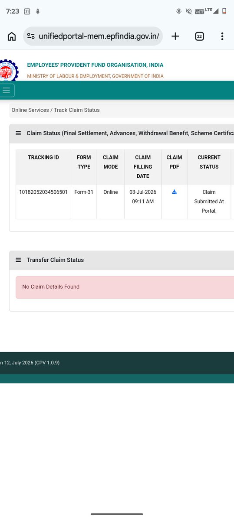The width and height of the screenshot is (234, 520).
Task: Open a new tab with plus icon
Action: pyautogui.click(x=175, y=36)
